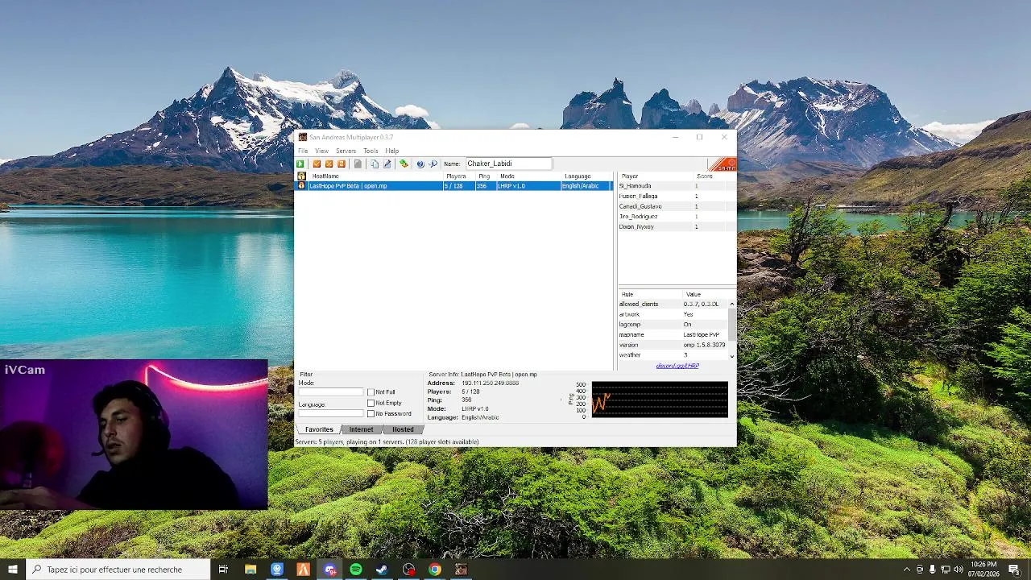Show hidden system tray icons
This screenshot has height=580, width=1031.
coord(907,570)
